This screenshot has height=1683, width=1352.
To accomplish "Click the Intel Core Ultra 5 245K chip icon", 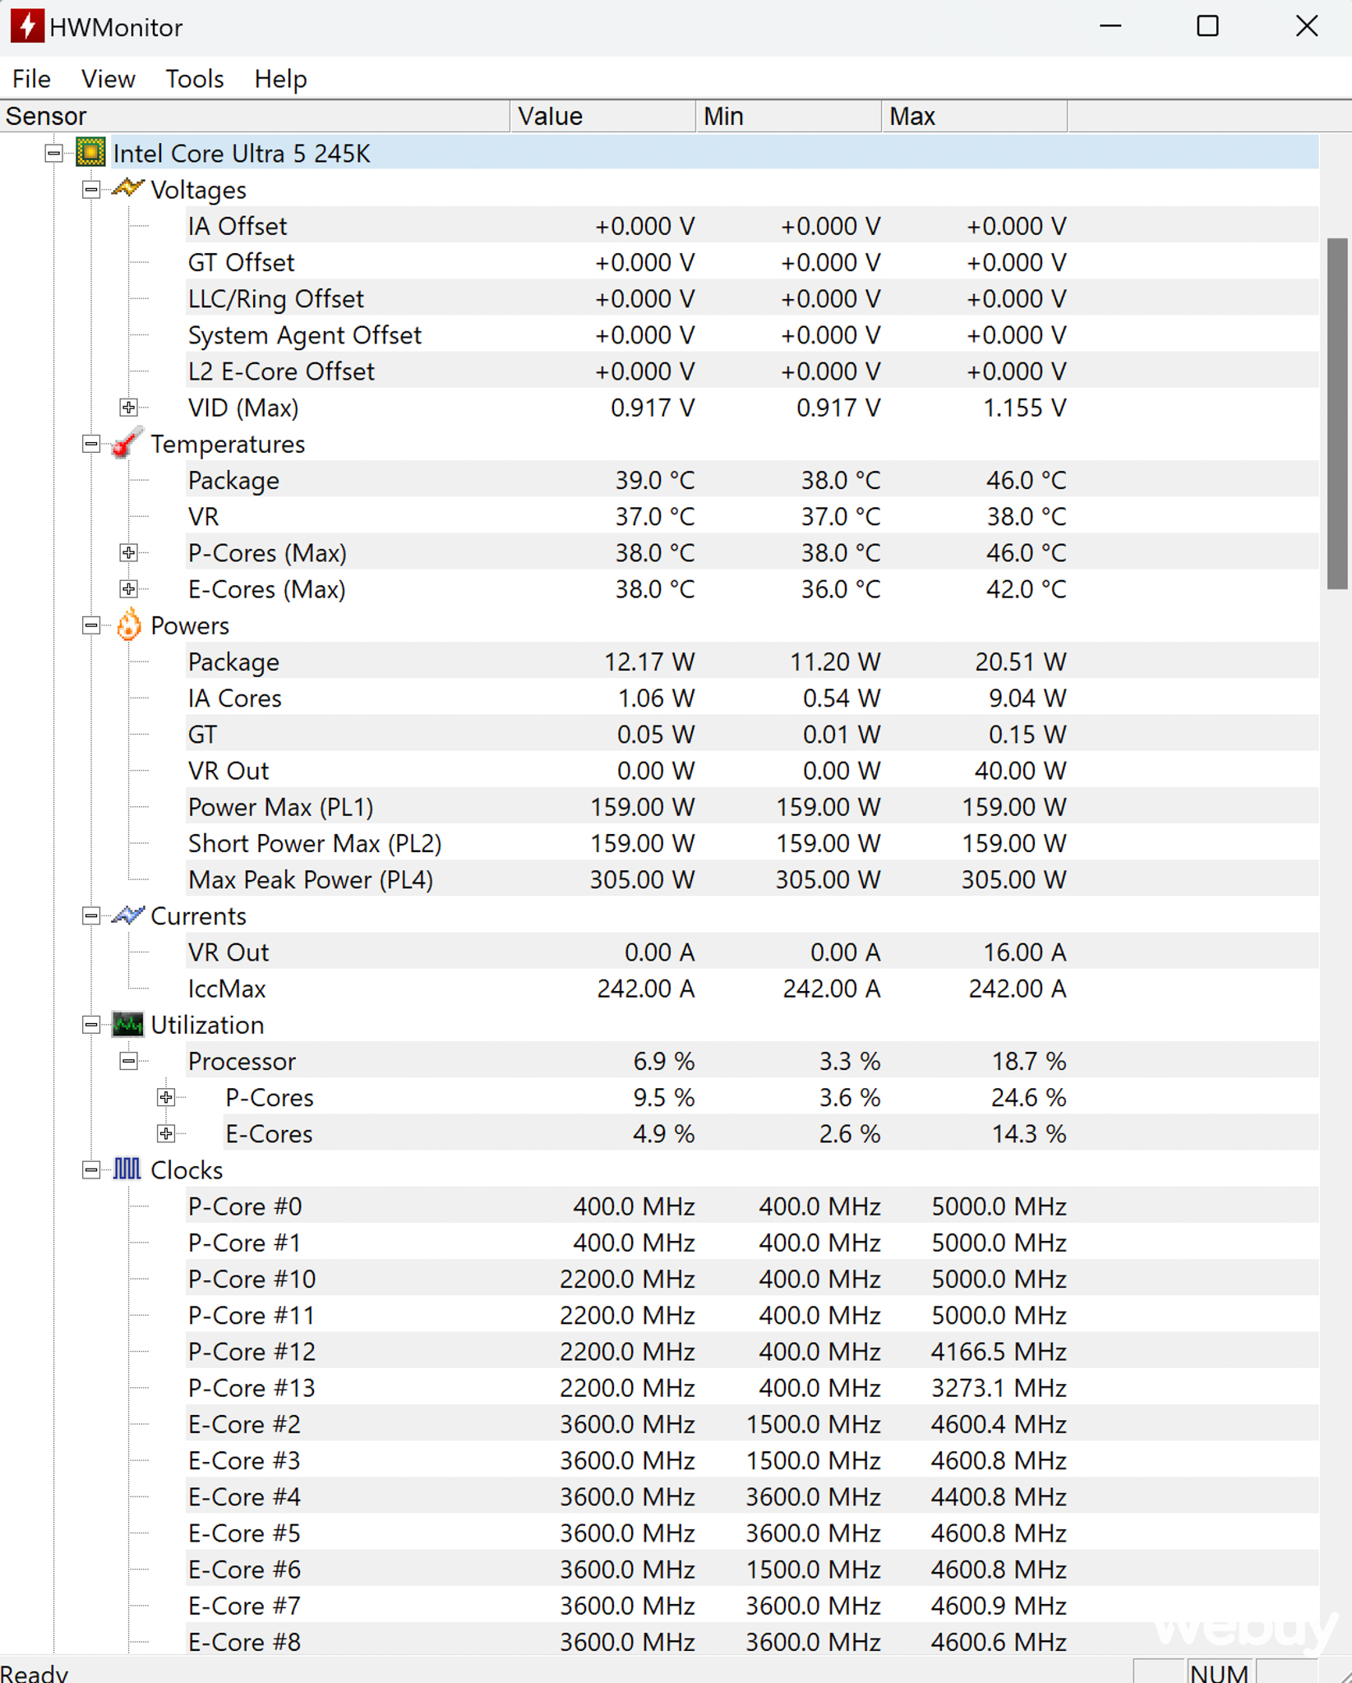I will (90, 153).
